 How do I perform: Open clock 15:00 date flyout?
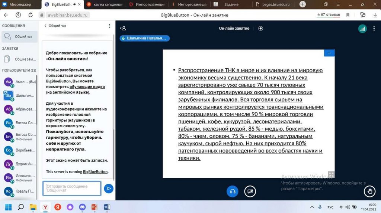pos(369,207)
